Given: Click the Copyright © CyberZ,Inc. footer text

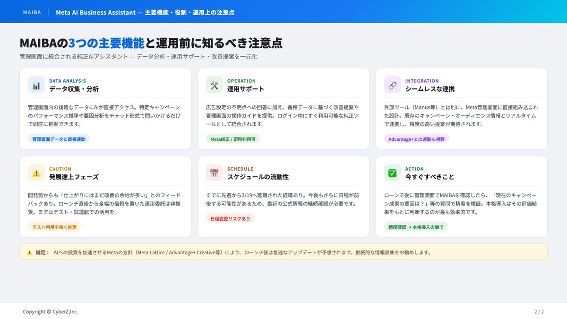Looking at the screenshot, I should click(x=51, y=312).
